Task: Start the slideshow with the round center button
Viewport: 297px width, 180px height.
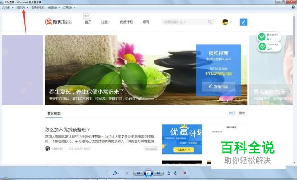Action: 148,173
